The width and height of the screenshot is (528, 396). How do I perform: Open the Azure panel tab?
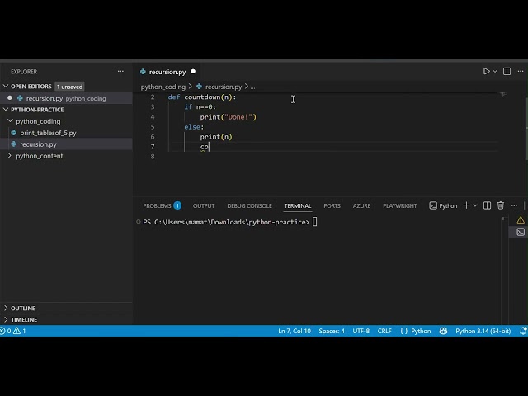tap(361, 205)
